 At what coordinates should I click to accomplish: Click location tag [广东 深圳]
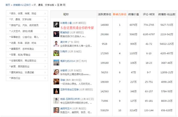73,42
